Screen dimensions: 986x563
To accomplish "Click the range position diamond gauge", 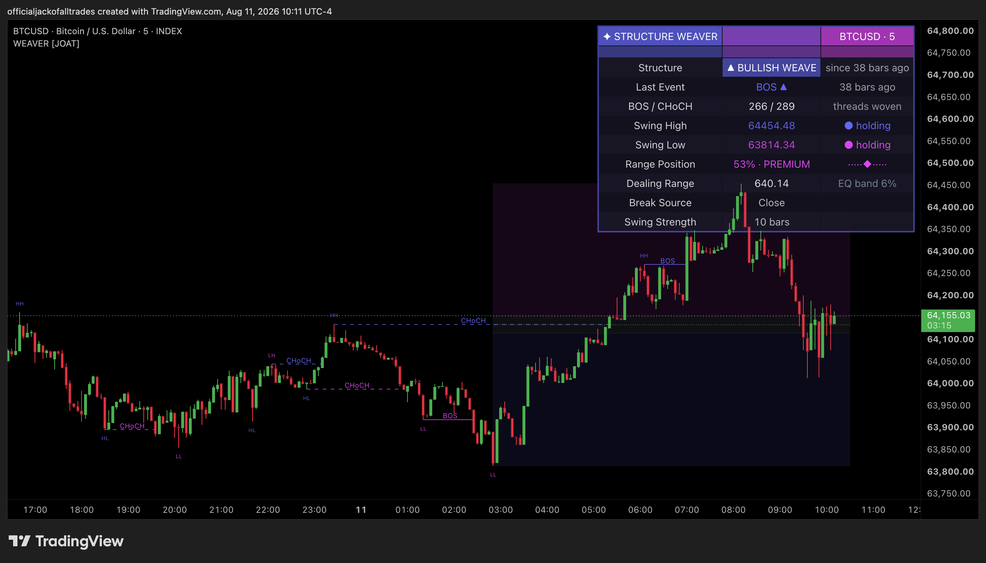I will tap(867, 164).
